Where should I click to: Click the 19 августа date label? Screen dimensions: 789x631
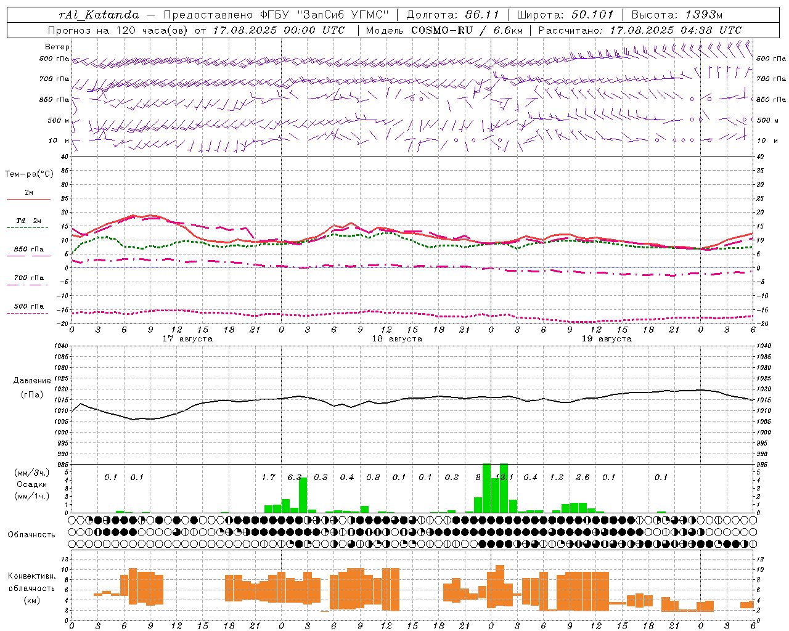click(607, 339)
